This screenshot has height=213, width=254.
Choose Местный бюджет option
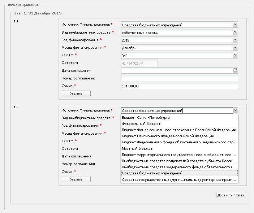click(180, 149)
